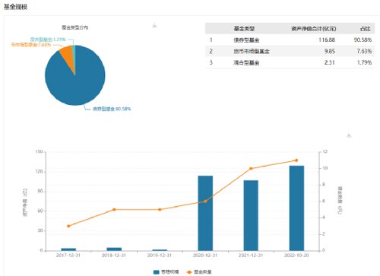The height and width of the screenshot is (276, 380).
Task: Select table row 3 with 2.31
Action: 290,62
